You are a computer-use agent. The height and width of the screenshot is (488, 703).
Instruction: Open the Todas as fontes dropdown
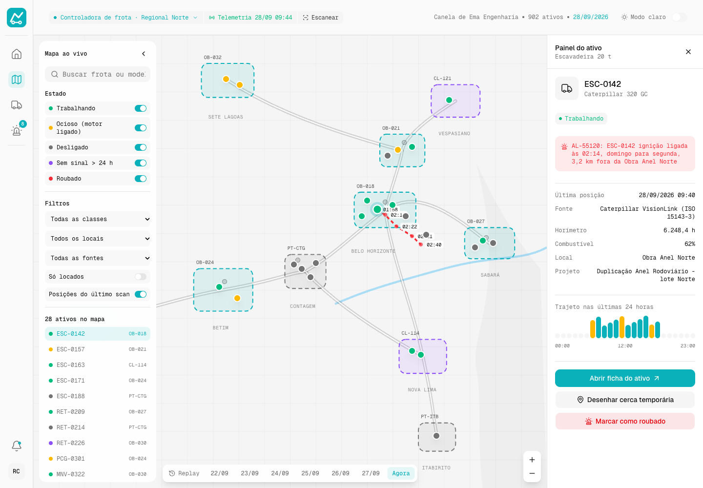[x=98, y=258]
